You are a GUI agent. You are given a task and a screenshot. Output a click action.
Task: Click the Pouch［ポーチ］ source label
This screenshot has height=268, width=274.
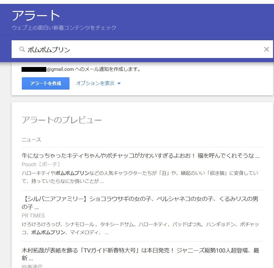tap(41, 164)
